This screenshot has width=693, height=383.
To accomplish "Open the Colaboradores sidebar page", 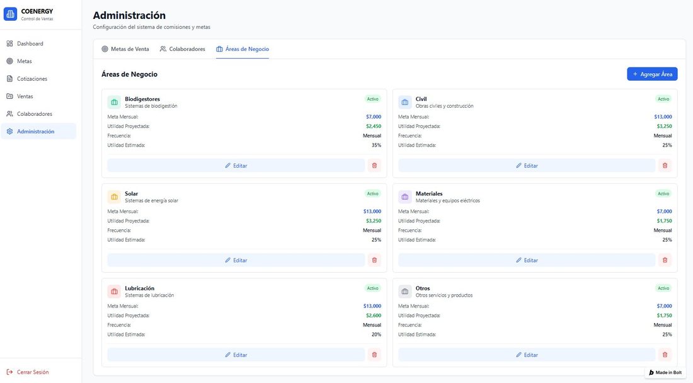I will click(38, 113).
